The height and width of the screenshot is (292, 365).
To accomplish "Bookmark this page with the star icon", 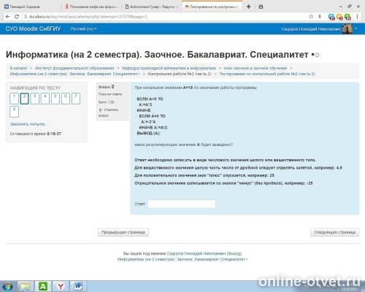I will click(x=311, y=17).
